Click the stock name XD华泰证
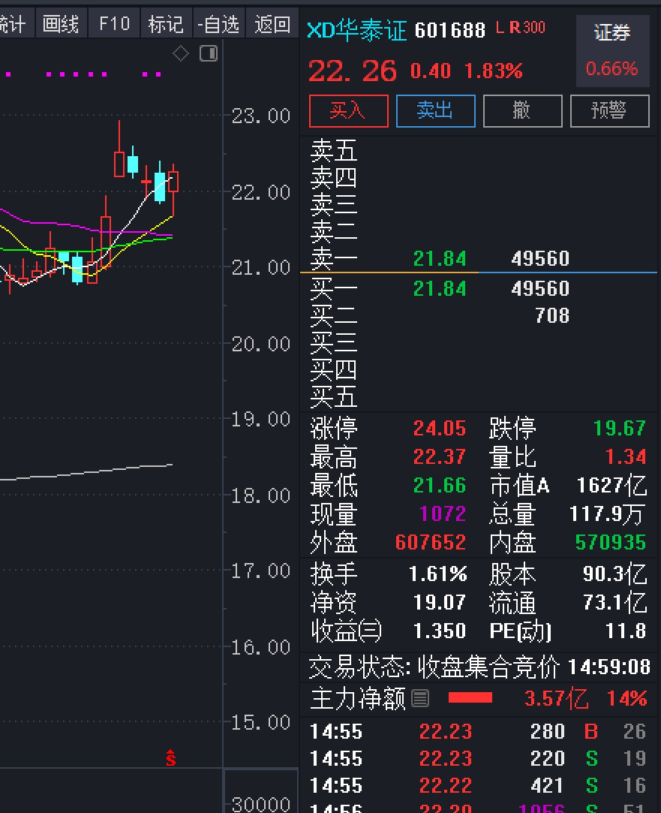Viewport: 661px width, 813px height. (356, 31)
